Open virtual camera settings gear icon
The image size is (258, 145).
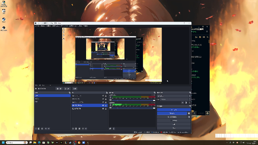(189, 117)
